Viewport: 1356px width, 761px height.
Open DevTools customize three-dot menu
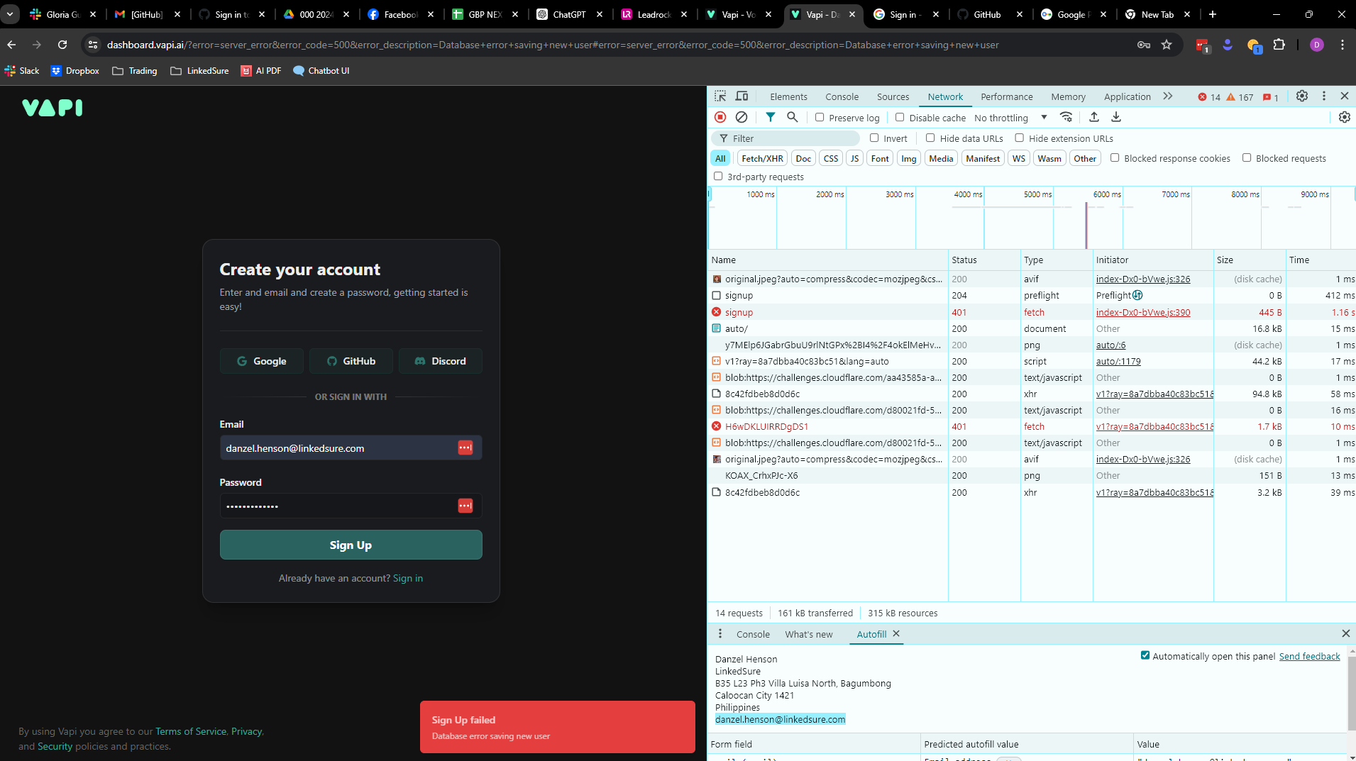[1324, 96]
